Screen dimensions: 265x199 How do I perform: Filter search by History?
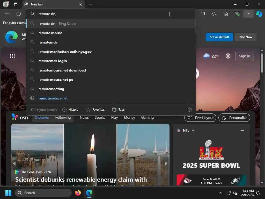70,110
